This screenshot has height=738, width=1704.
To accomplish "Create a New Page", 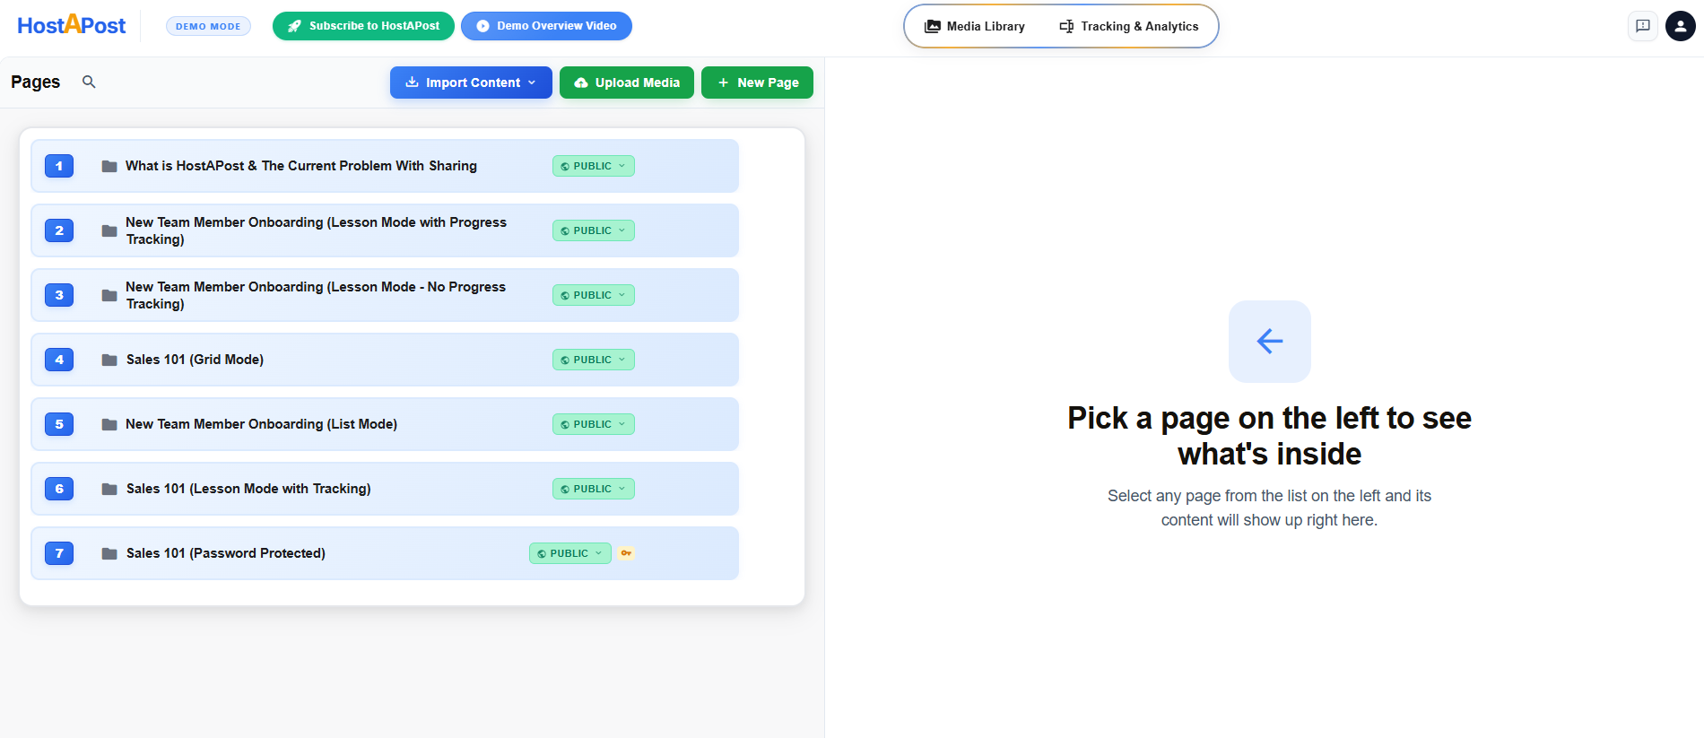I will click(757, 82).
